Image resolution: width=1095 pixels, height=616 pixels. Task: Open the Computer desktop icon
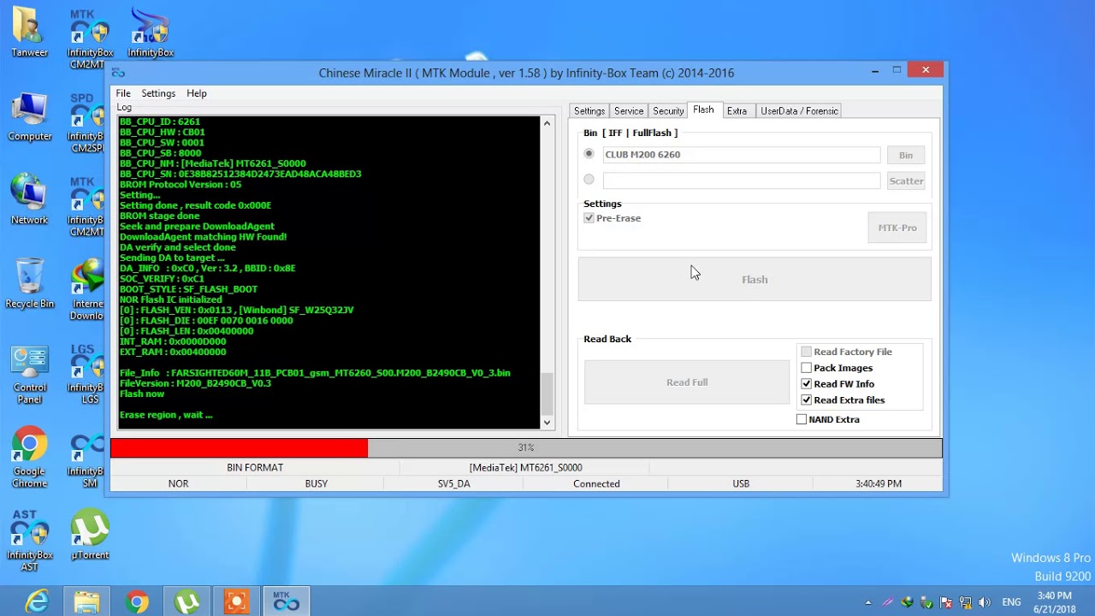coord(29,117)
